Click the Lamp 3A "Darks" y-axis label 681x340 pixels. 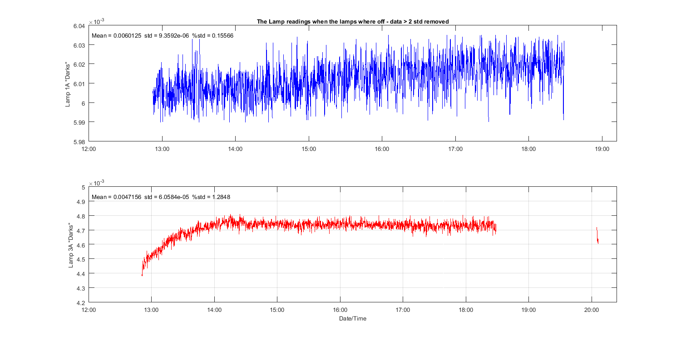(x=71, y=245)
